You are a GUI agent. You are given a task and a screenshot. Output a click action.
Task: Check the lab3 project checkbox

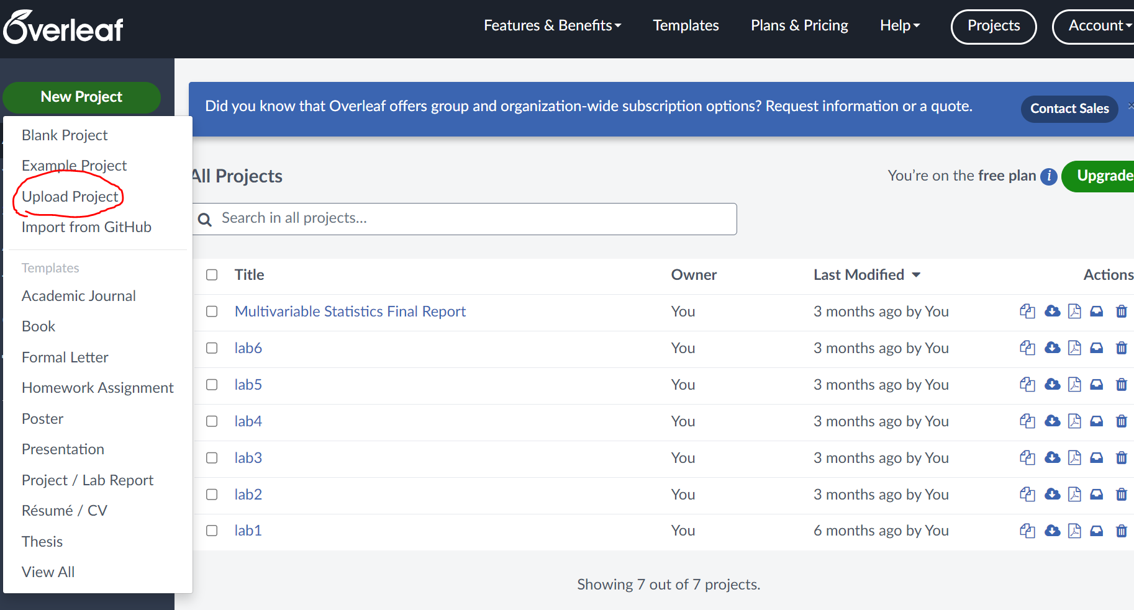(212, 458)
